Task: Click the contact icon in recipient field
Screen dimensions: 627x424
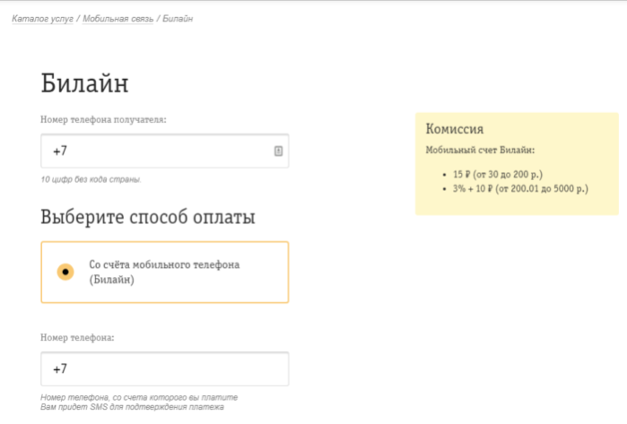Action: pyautogui.click(x=278, y=151)
